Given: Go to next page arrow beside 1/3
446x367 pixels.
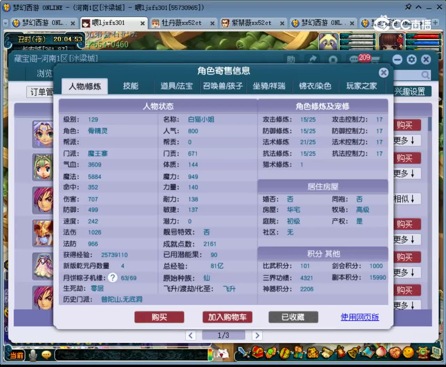Looking at the screenshot, I should (257, 335).
